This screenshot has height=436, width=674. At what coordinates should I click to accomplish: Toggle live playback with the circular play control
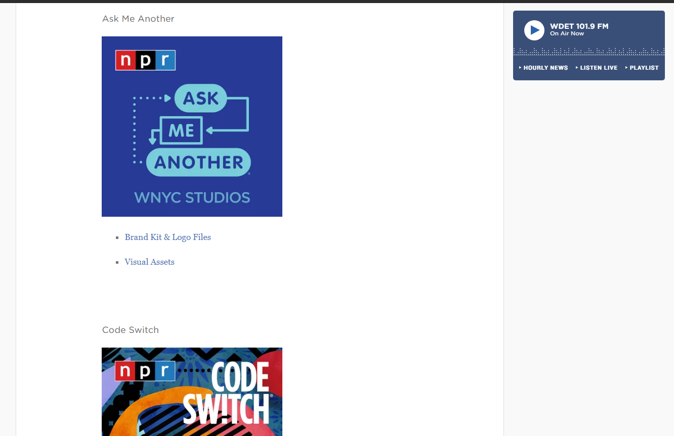point(534,30)
